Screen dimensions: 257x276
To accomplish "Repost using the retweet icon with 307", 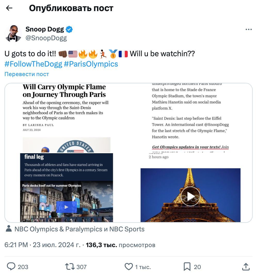I will 76,267.
